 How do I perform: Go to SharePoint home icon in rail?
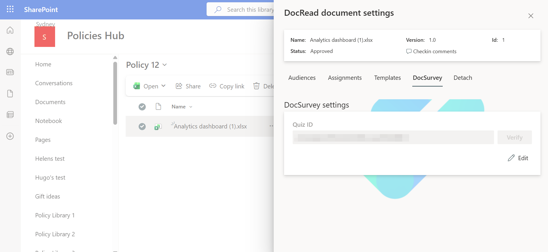click(x=10, y=30)
